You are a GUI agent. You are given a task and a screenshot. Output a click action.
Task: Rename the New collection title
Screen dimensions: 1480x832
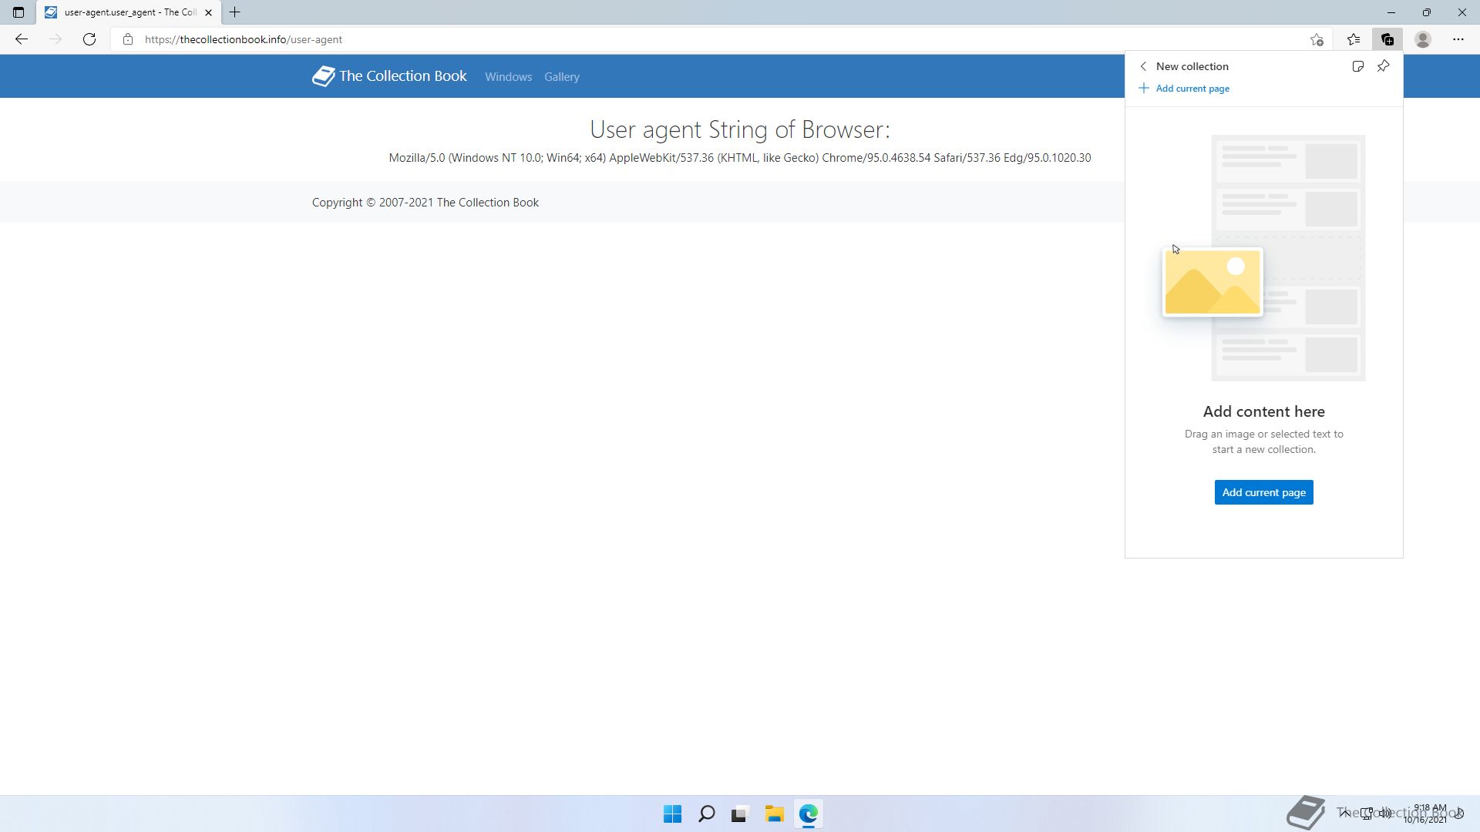[1192, 66]
